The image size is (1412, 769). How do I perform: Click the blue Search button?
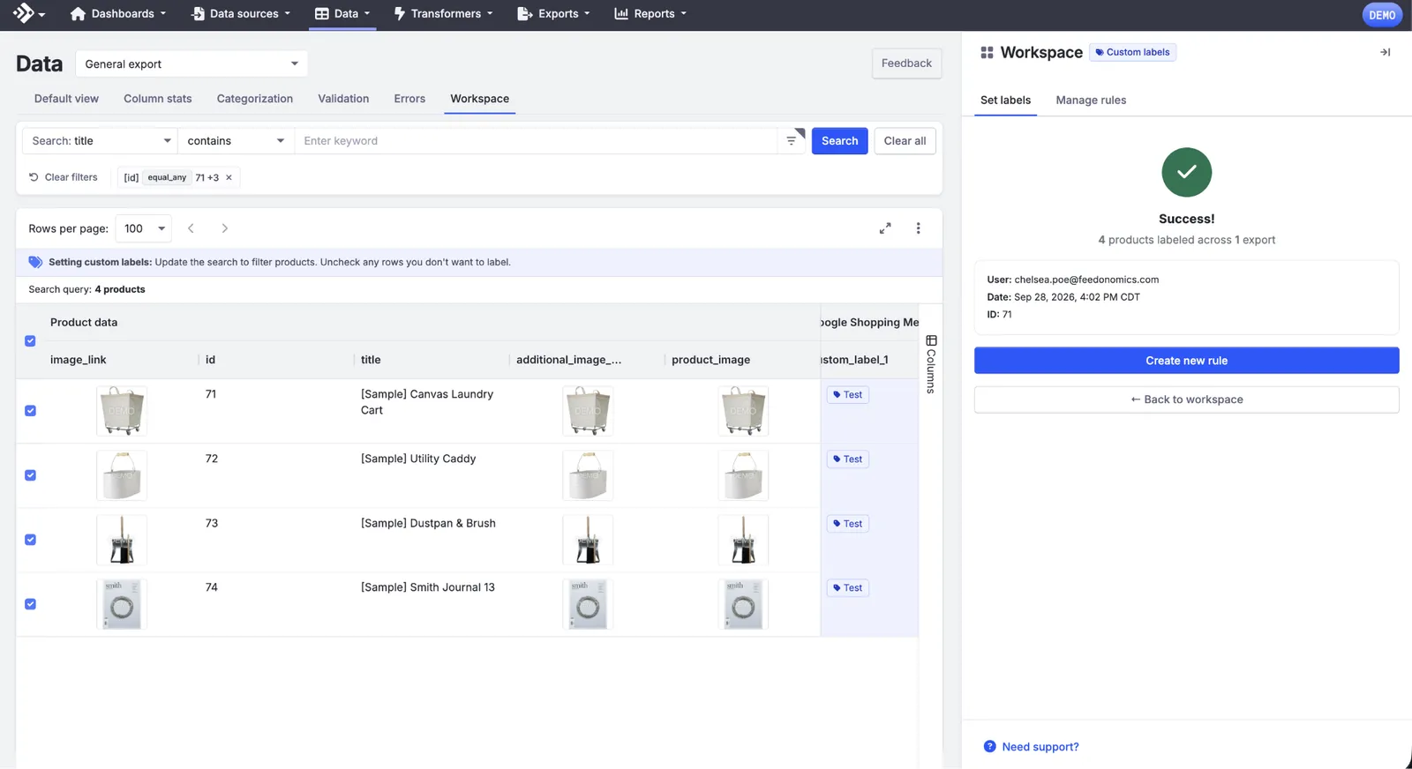[839, 141]
